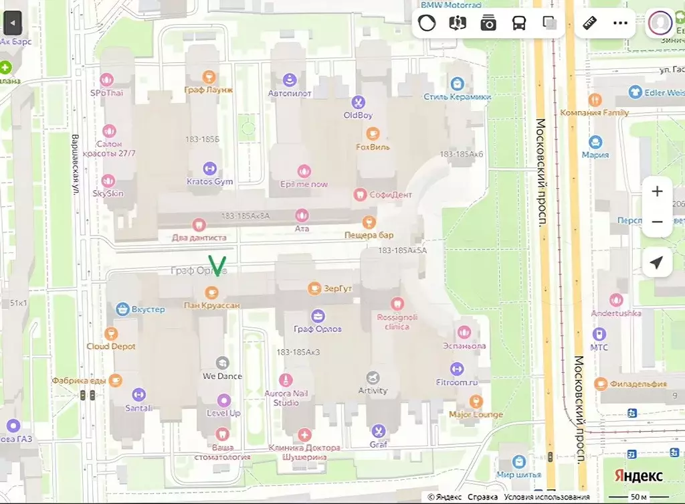Select Graf barbershop scissors marker
Image resolution: width=685 pixels, height=504 pixels.
point(378,432)
